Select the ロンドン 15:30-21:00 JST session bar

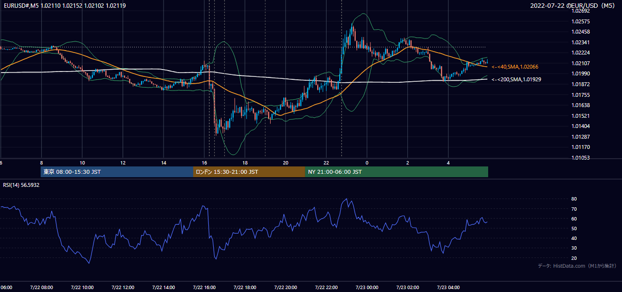(249, 172)
